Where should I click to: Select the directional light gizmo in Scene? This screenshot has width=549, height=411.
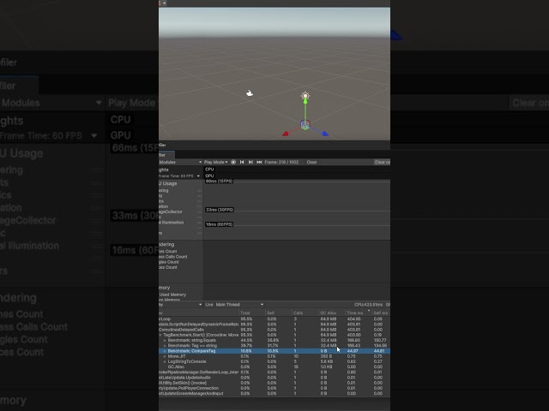(305, 96)
